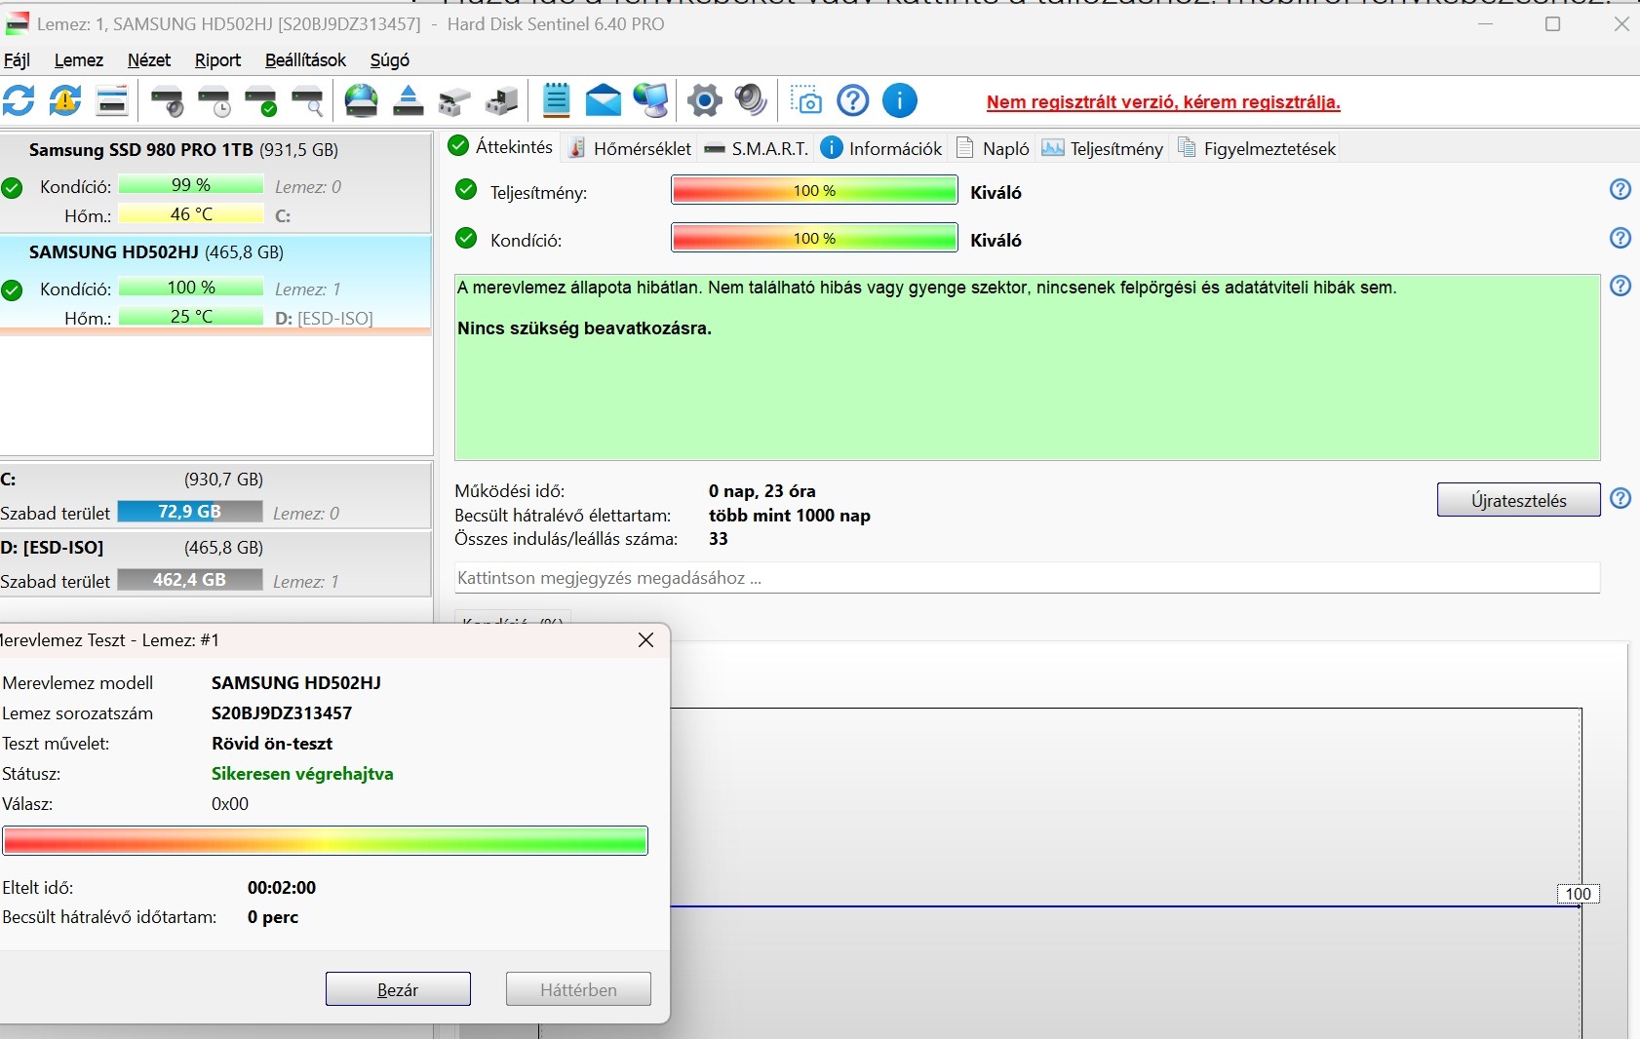Click the globe over disk toolbar icon
This screenshot has height=1039, width=1640.
point(362,100)
